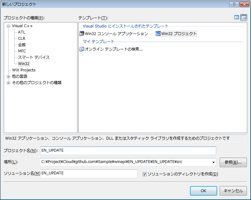The height and width of the screenshot is (200, 251).
Task: Close the 新しいプロジェクト dialog
Action: [x=244, y=4]
